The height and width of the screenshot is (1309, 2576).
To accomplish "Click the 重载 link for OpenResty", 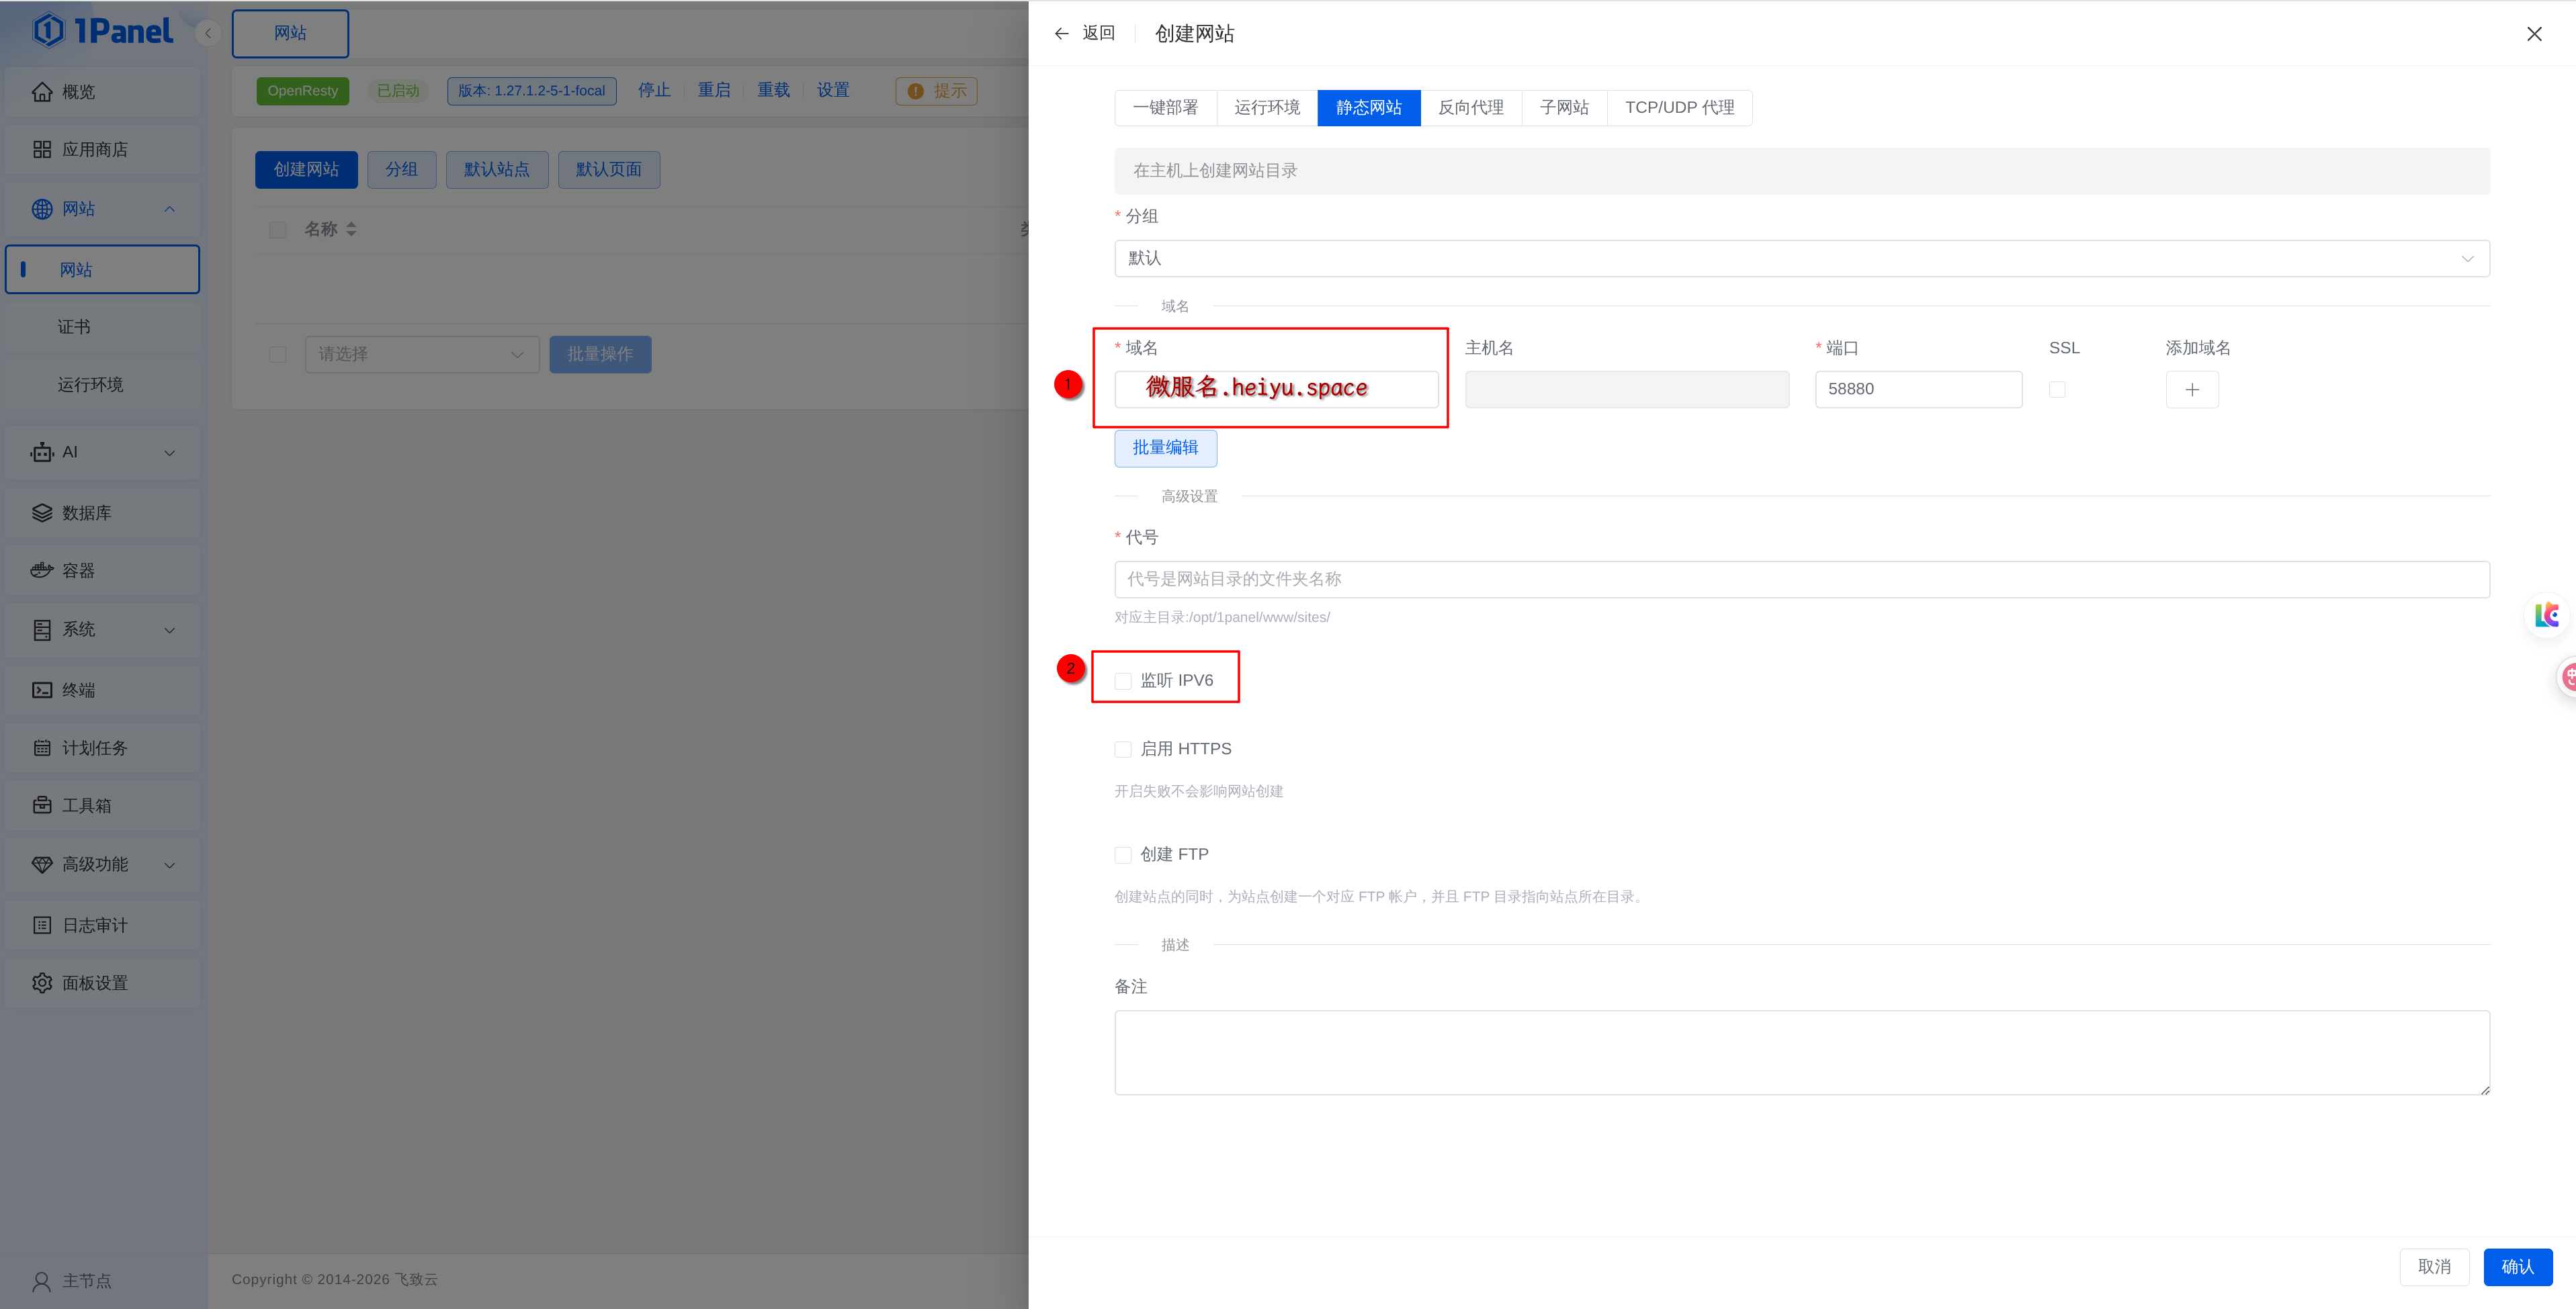I will coord(773,91).
